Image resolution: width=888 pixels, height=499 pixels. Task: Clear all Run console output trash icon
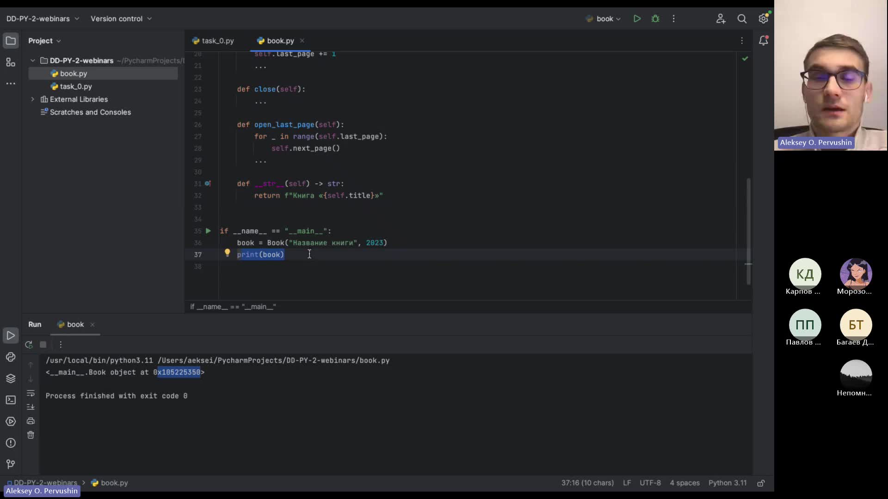pyautogui.click(x=31, y=435)
